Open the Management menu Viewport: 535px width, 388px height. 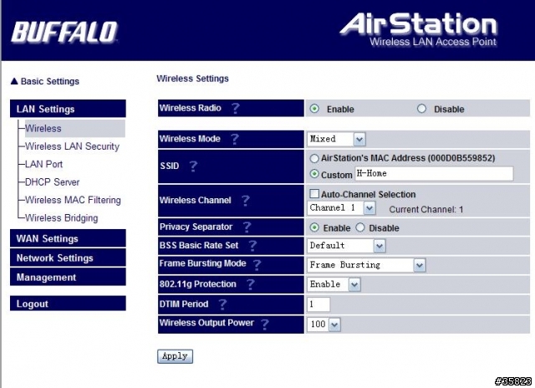click(x=68, y=277)
